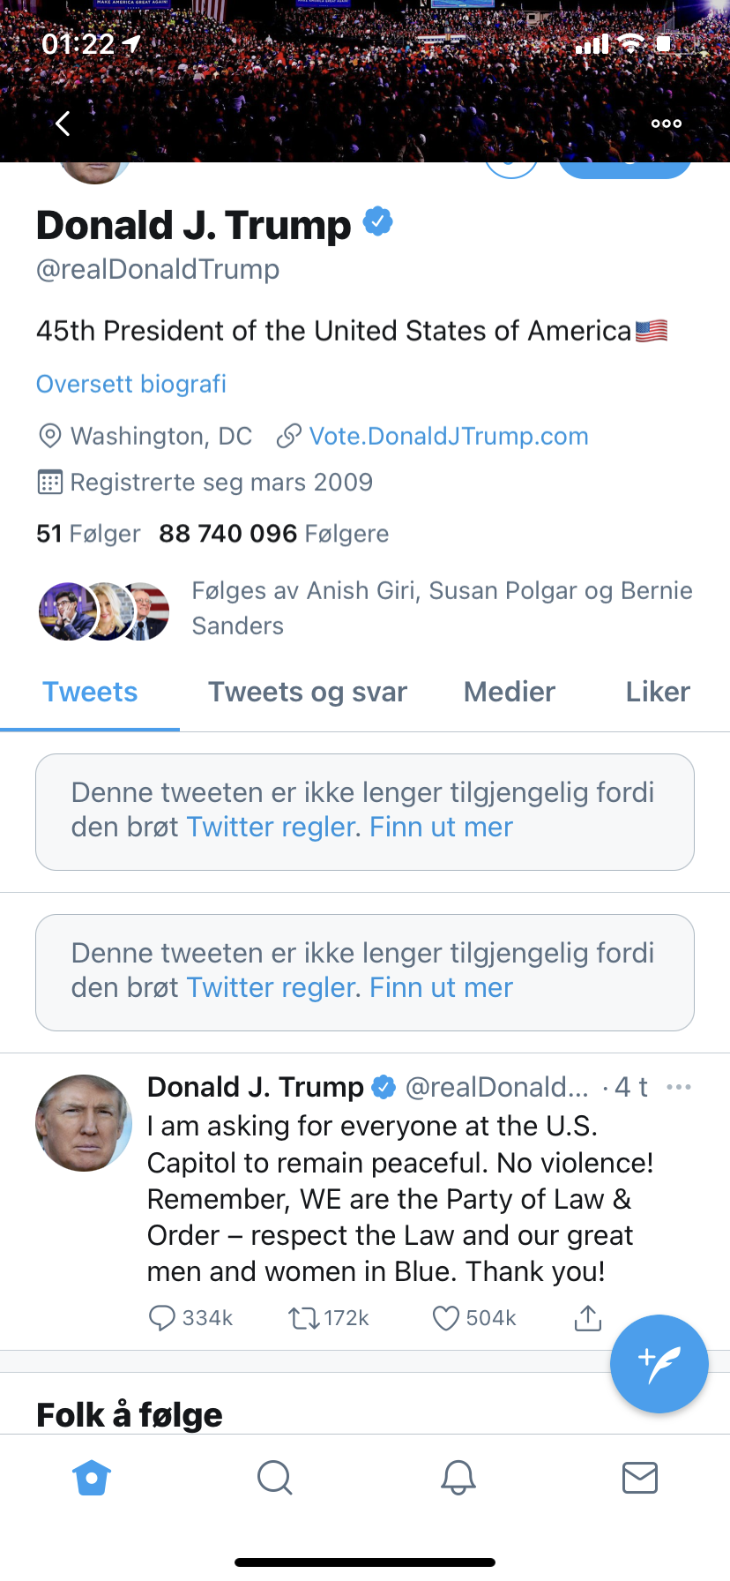Tap the share icon on the tweet
Screen dimensions: 730x1581
(x=588, y=1318)
